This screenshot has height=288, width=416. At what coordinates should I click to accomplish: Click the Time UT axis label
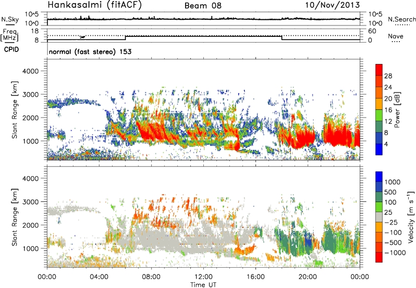(x=203, y=285)
